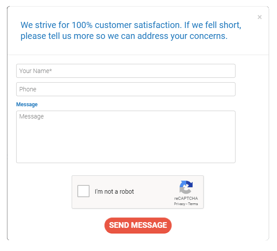Click the "Your Name*" placeholder text
This screenshot has width=277, height=251.
tap(35, 71)
